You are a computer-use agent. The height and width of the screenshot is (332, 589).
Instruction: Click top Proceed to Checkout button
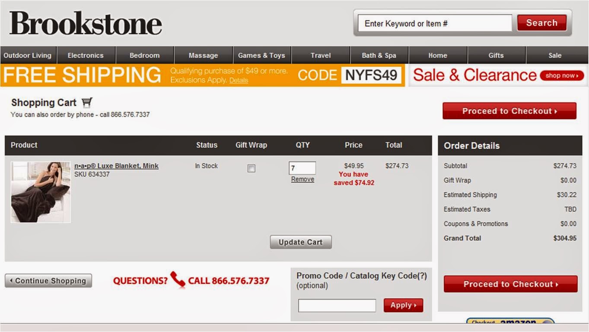tap(509, 111)
